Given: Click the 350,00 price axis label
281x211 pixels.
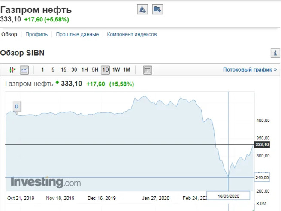Looking at the screenshot, I should pos(263,138).
